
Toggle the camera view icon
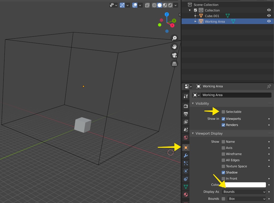(x=174, y=55)
